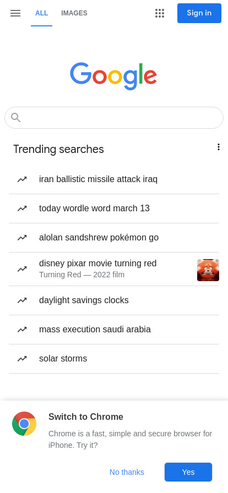Open mass execution saudi arabia trend
Screen dimensions: 228x493
114,330
